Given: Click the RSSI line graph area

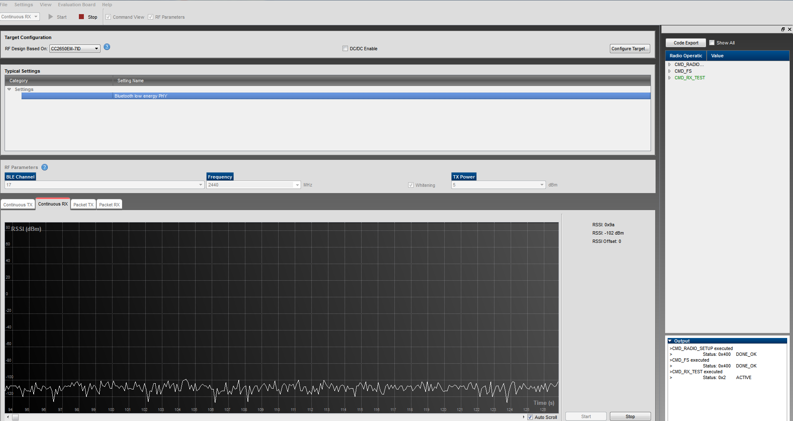Looking at the screenshot, I should [x=281, y=318].
